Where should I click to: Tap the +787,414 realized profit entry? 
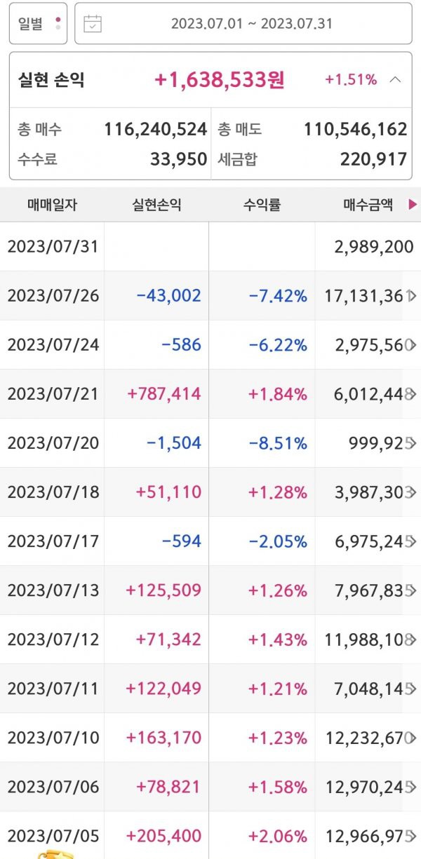pyautogui.click(x=164, y=394)
